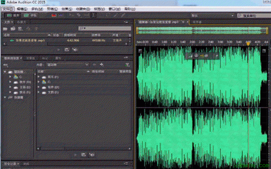Show the red spectral frequency display

click(x=54, y=15)
